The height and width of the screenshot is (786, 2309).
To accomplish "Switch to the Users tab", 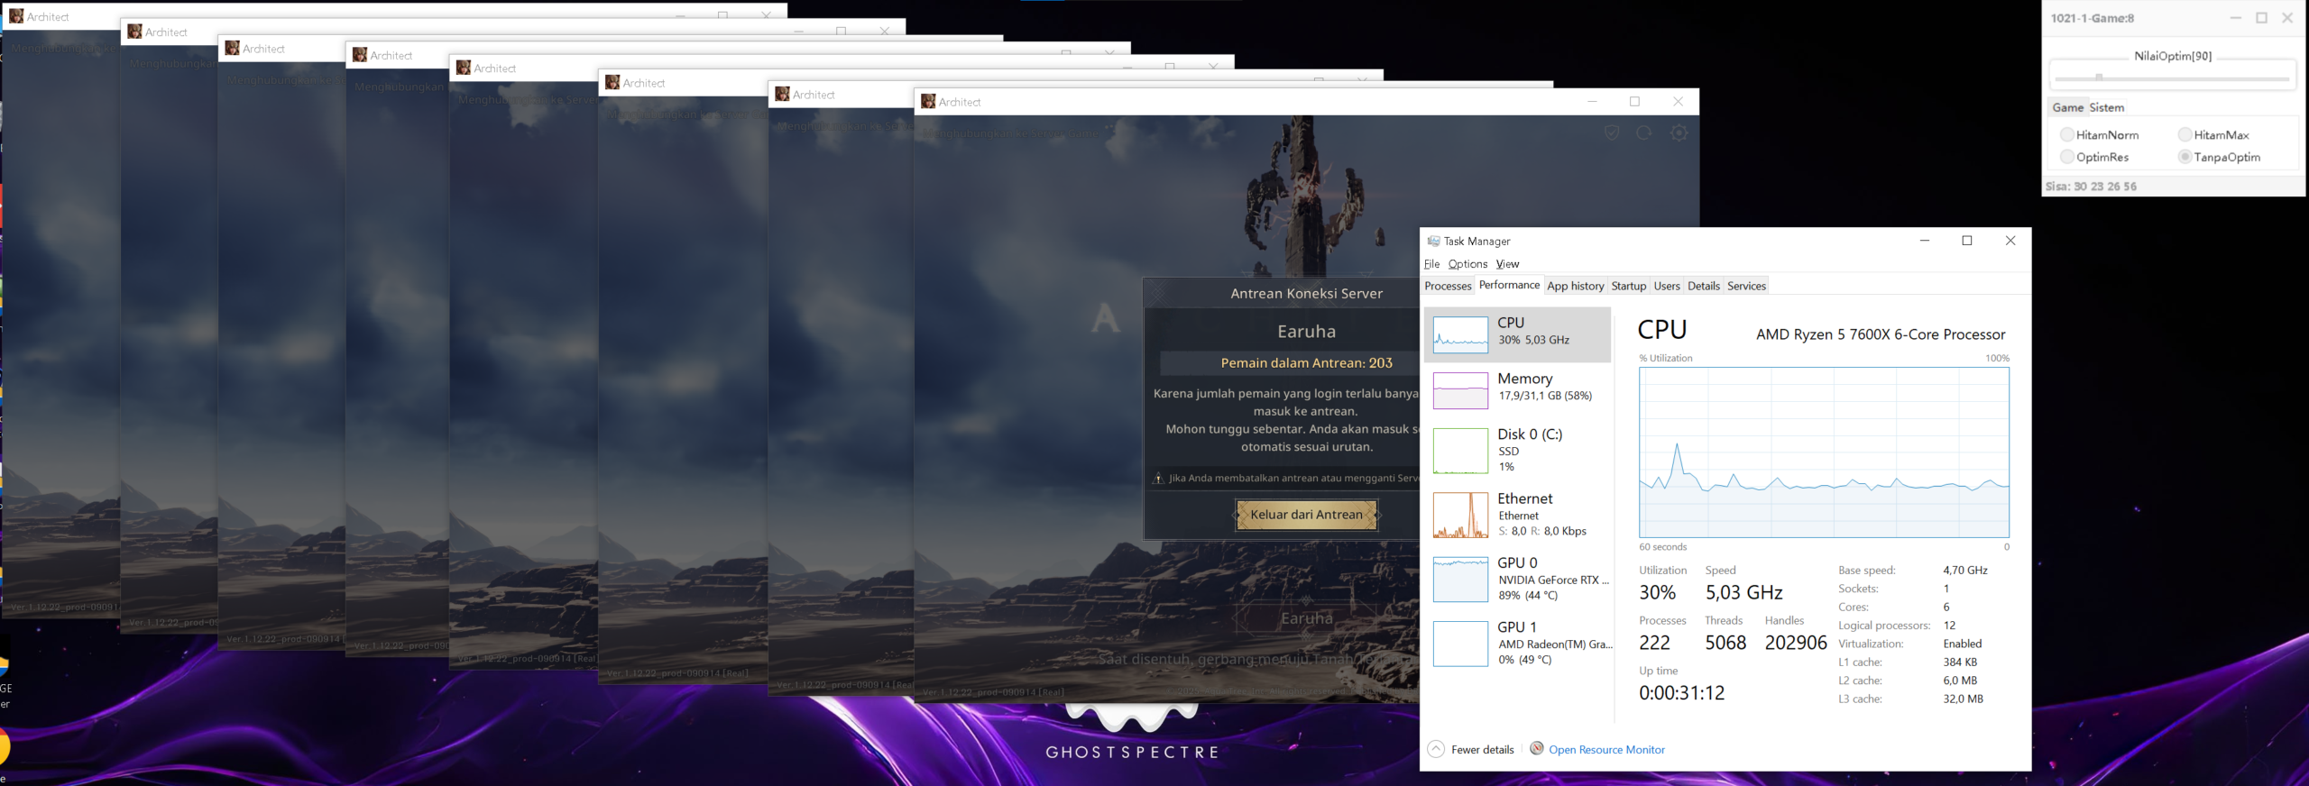I will (1666, 286).
